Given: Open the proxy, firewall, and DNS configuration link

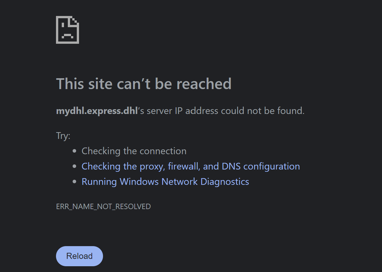Looking at the screenshot, I should coord(190,166).
